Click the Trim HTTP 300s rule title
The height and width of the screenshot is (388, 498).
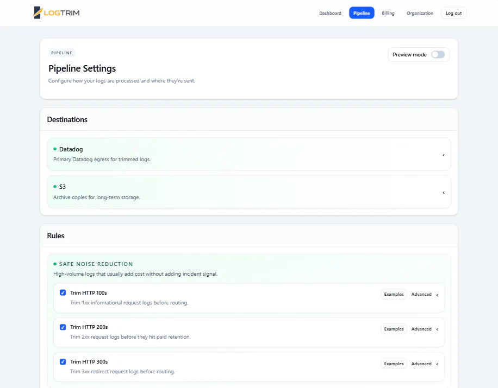click(x=89, y=362)
